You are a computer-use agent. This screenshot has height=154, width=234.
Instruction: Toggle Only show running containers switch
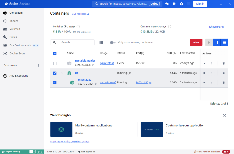click(x=113, y=42)
